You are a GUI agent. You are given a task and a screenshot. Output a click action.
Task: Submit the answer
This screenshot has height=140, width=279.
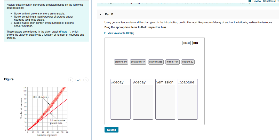pos(111,130)
